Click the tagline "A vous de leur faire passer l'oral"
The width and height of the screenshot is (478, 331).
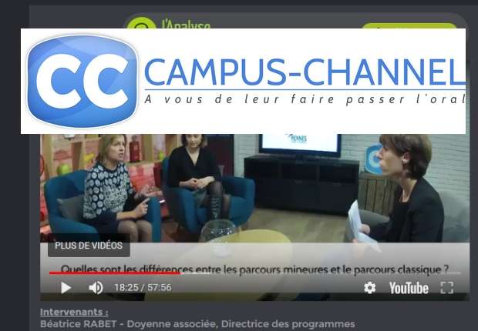click(x=305, y=99)
